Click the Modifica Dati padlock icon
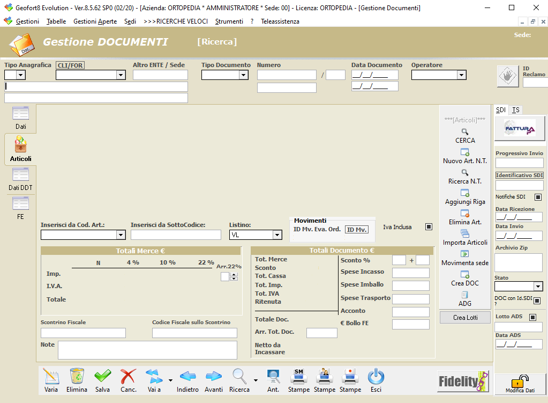Viewport: 548px width, 403px height. (x=518, y=383)
